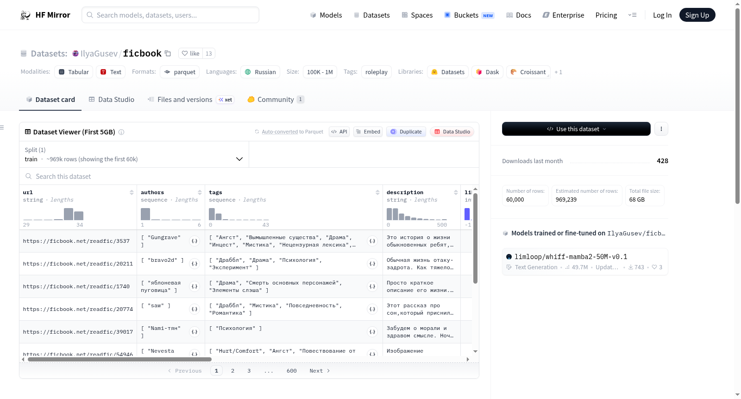
Task: Select the Russian language tag
Action: click(260, 72)
